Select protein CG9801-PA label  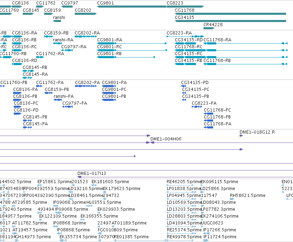114,83
